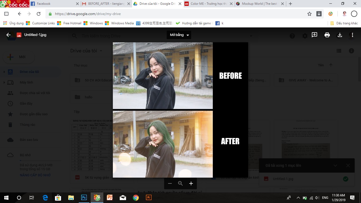Collapse the upload notification panel chevron
Viewport: 361px width, 203px height.
pyautogui.click(x=335, y=165)
